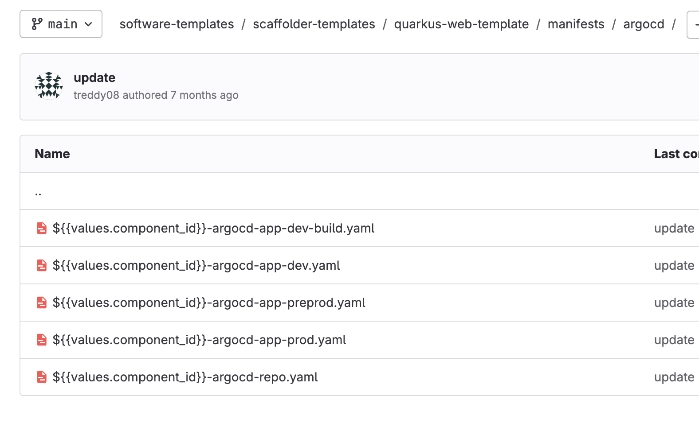The height and width of the screenshot is (427, 699).
Task: Open the main branch selector dropdown
Action: [x=61, y=24]
